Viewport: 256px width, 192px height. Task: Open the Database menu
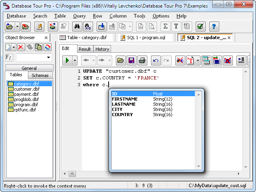[x=16, y=16]
